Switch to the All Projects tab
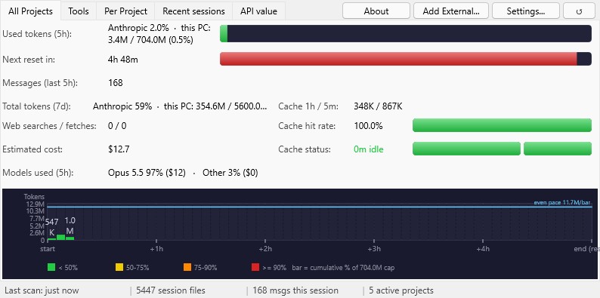600x298 pixels. point(31,11)
